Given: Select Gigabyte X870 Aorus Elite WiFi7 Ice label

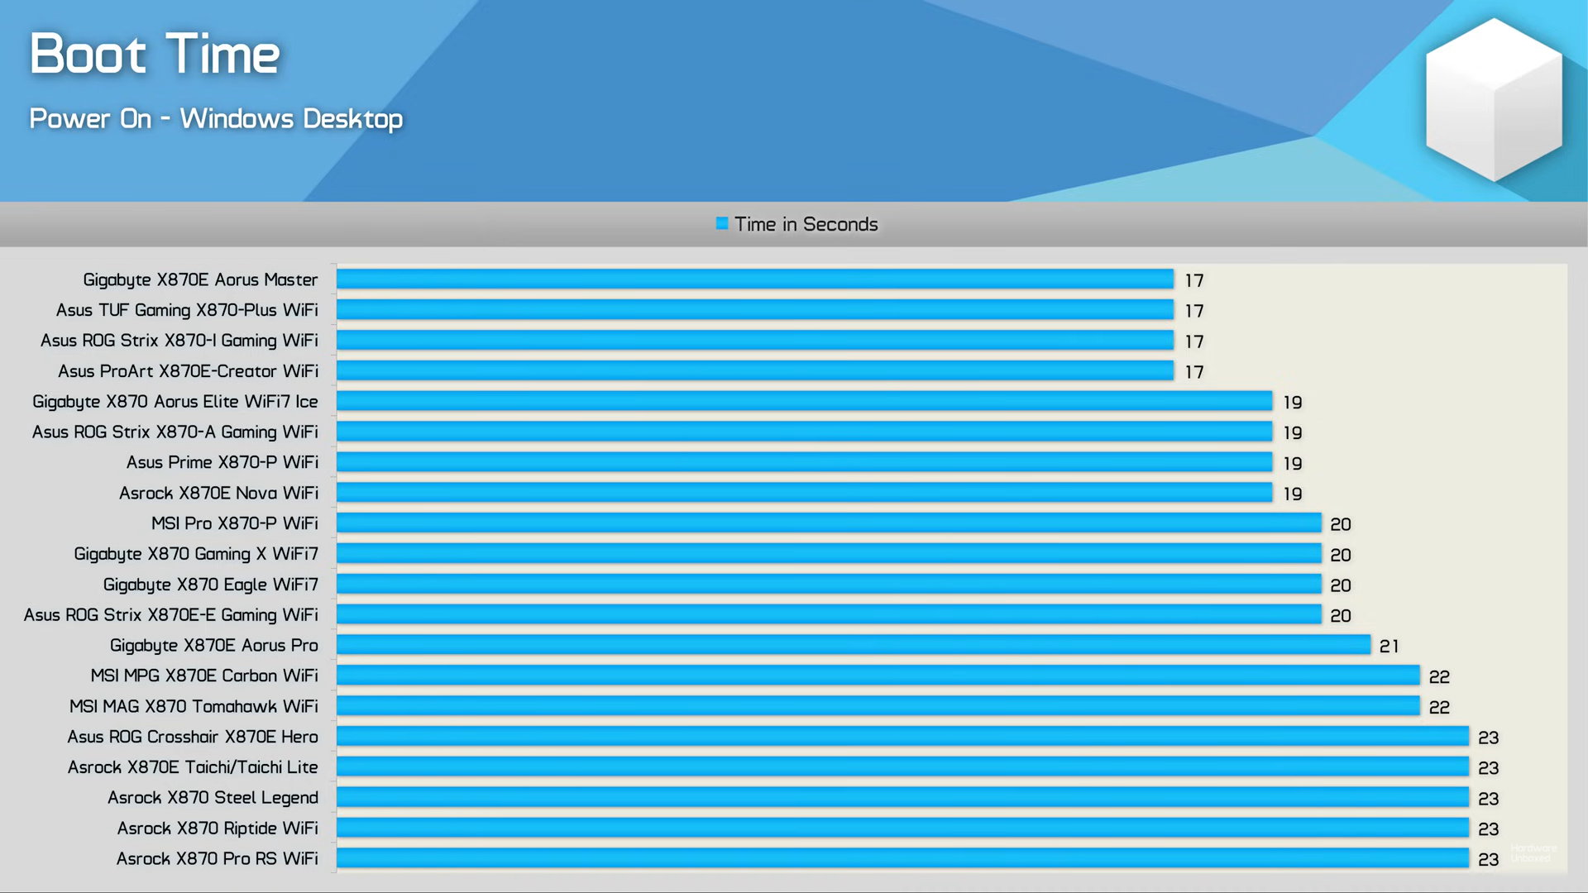Looking at the screenshot, I should (x=175, y=402).
